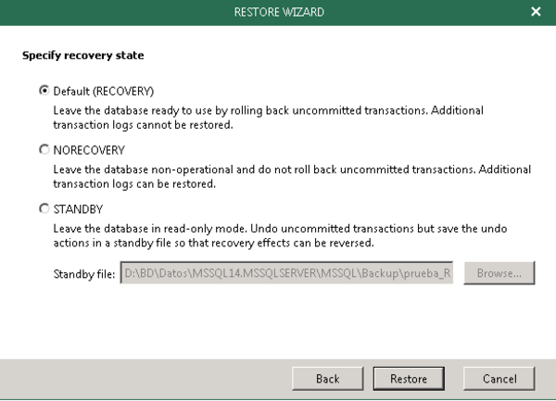This screenshot has height=401, width=556.
Task: Click the Browse... button for standby file
Action: click(x=499, y=274)
